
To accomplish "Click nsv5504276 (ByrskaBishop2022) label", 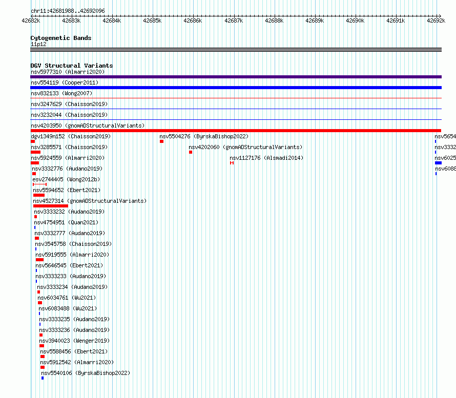I will point(204,136).
